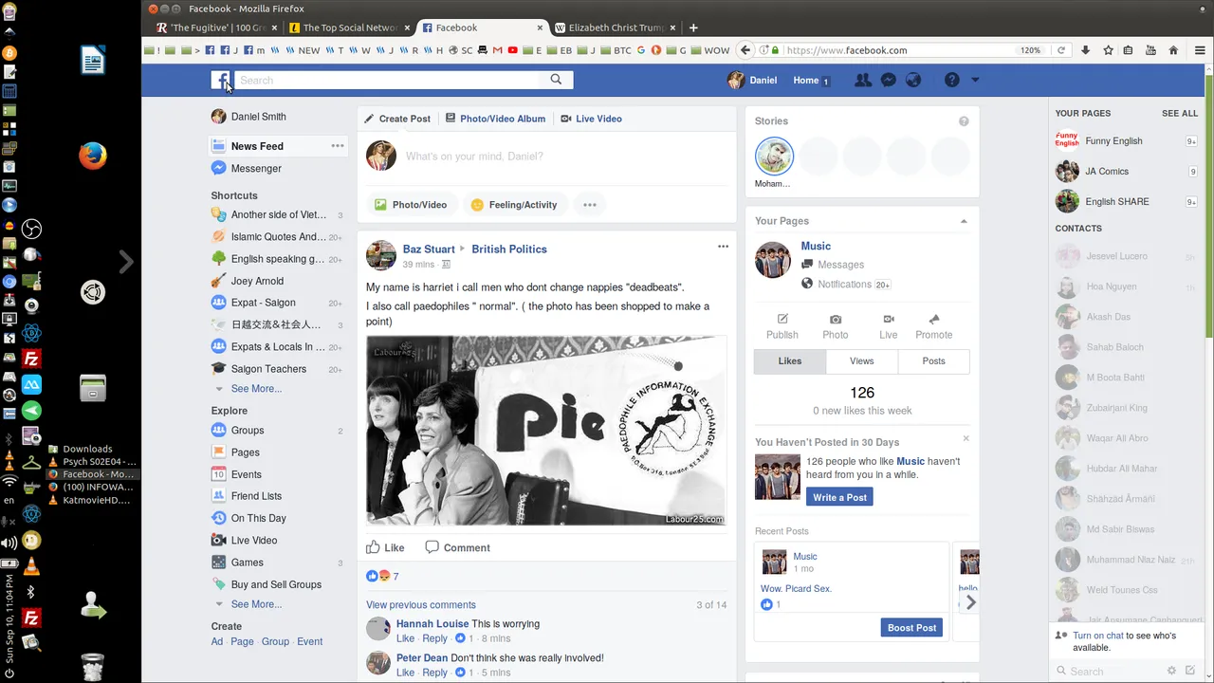This screenshot has height=683, width=1214.
Task: Click SEE ALL pages link
Action: pos(1180,114)
